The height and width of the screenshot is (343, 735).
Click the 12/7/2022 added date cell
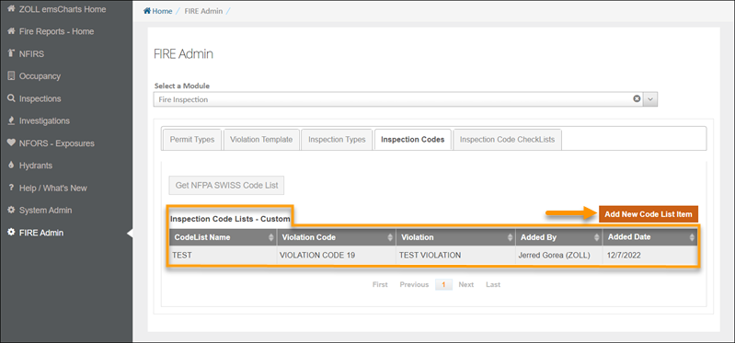click(649, 256)
